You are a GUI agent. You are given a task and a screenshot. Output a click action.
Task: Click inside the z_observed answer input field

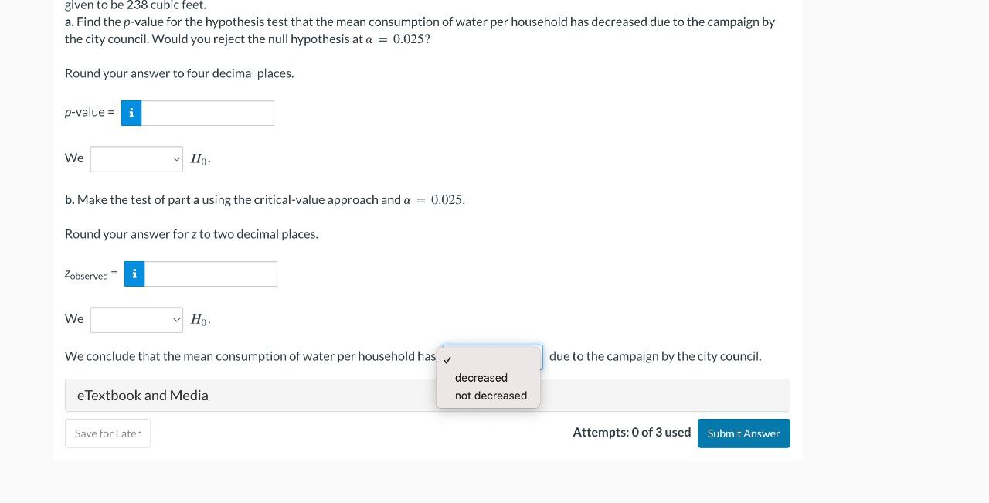212,274
